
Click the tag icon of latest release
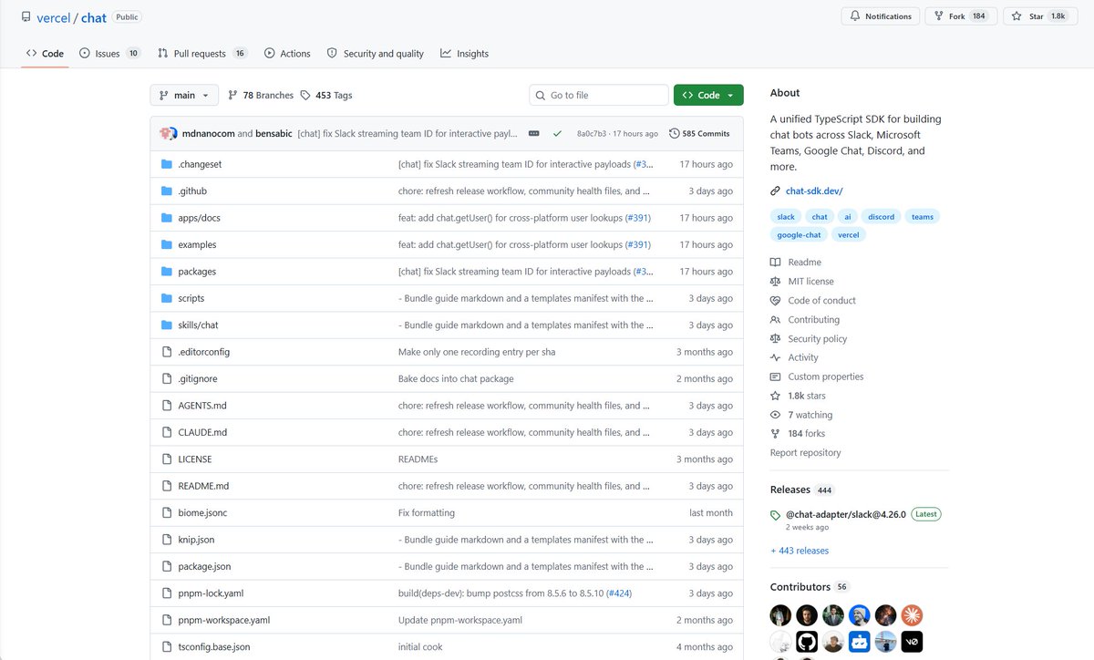(776, 515)
